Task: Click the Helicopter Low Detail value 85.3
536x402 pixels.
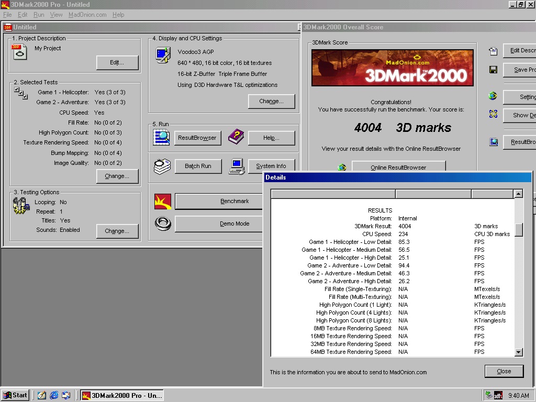Action: click(x=404, y=242)
